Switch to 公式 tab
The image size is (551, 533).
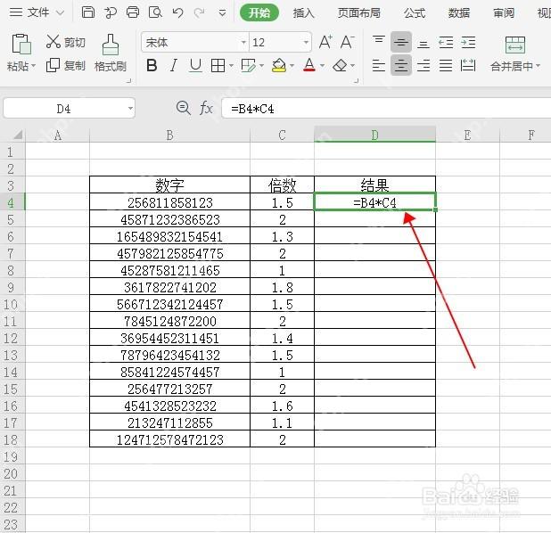coord(415,13)
